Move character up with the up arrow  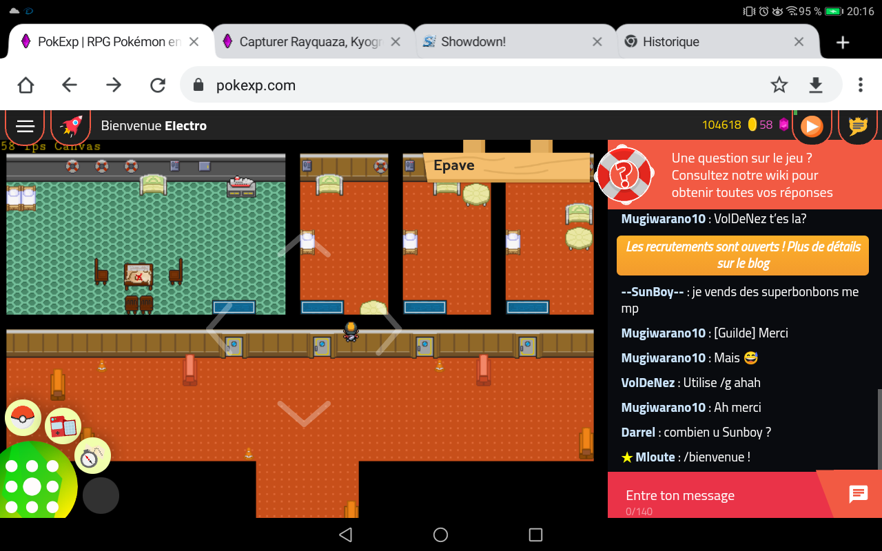[x=304, y=244]
